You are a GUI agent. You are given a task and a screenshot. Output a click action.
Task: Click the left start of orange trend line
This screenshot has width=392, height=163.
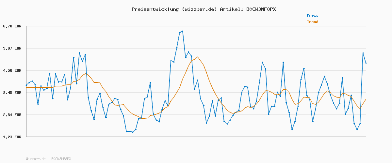point(26,87)
